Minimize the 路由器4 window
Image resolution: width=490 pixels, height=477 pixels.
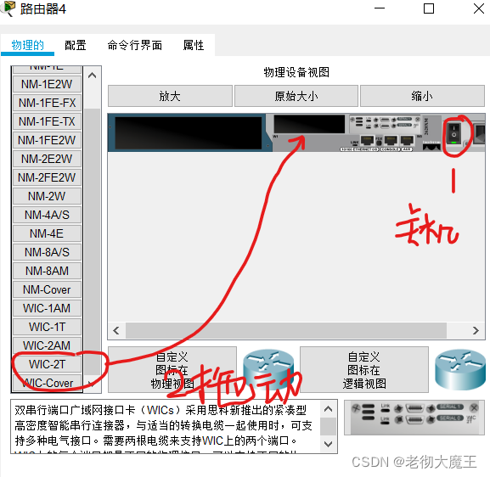click(380, 8)
